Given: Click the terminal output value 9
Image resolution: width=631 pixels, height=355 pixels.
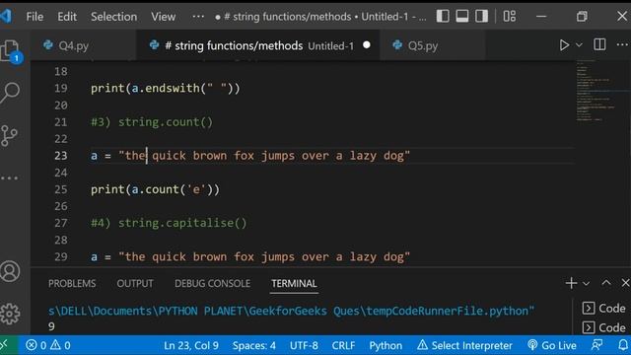Looking at the screenshot, I should click(51, 326).
